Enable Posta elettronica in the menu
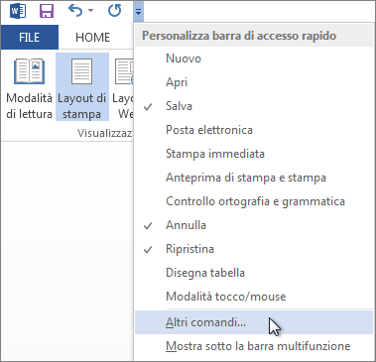Image resolution: width=376 pixels, height=362 pixels. [254, 130]
